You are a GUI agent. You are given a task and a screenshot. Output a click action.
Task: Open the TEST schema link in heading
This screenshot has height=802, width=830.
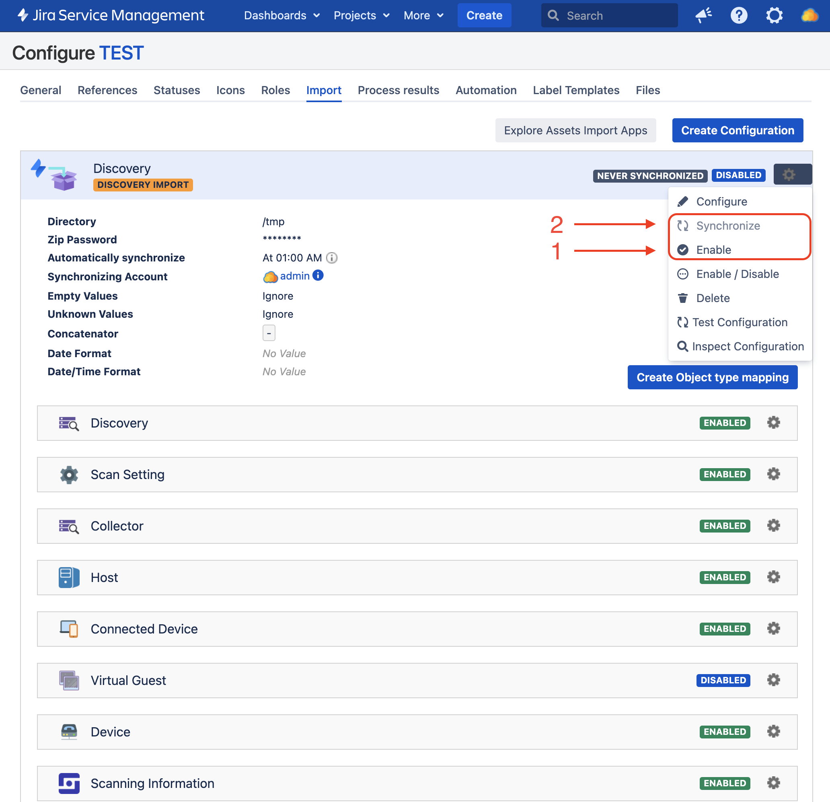(121, 53)
